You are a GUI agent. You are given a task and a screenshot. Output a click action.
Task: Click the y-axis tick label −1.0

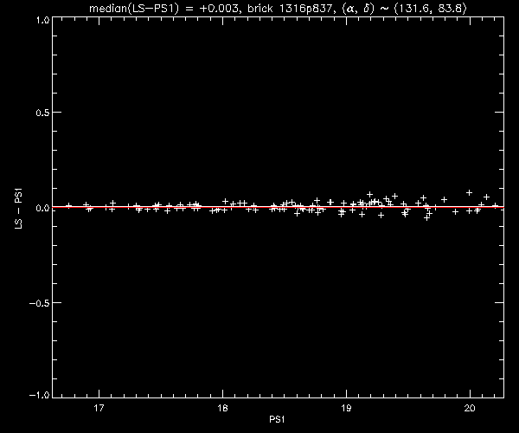pyautogui.click(x=40, y=395)
